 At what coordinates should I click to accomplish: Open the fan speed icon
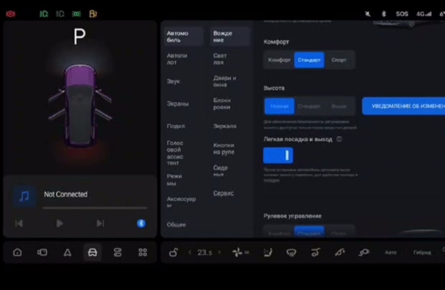point(238,252)
